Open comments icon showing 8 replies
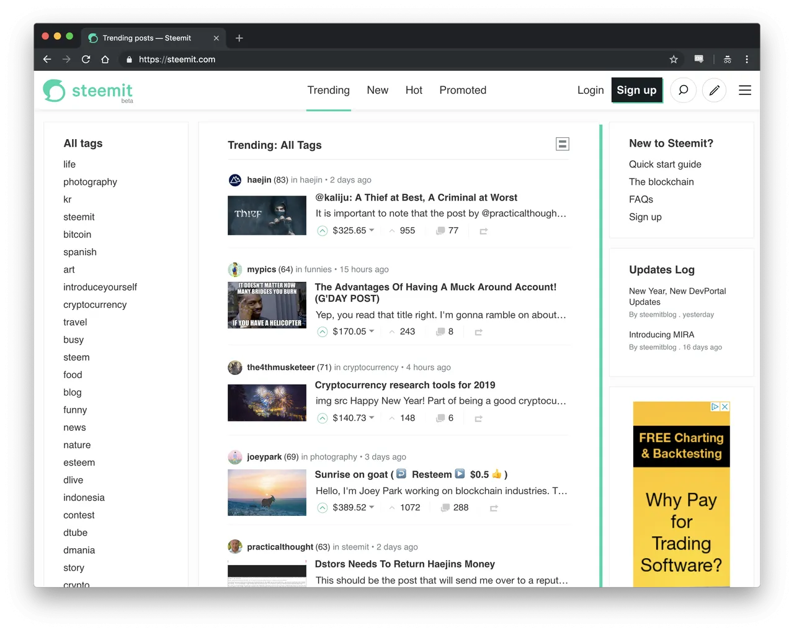This screenshot has height=632, width=794. click(440, 332)
